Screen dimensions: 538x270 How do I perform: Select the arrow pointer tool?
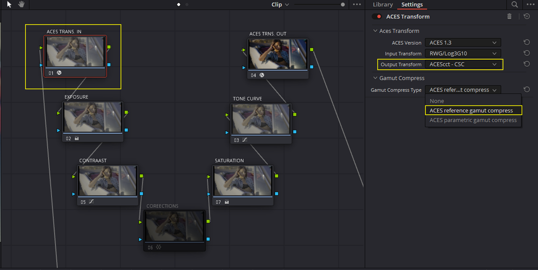pyautogui.click(x=9, y=5)
